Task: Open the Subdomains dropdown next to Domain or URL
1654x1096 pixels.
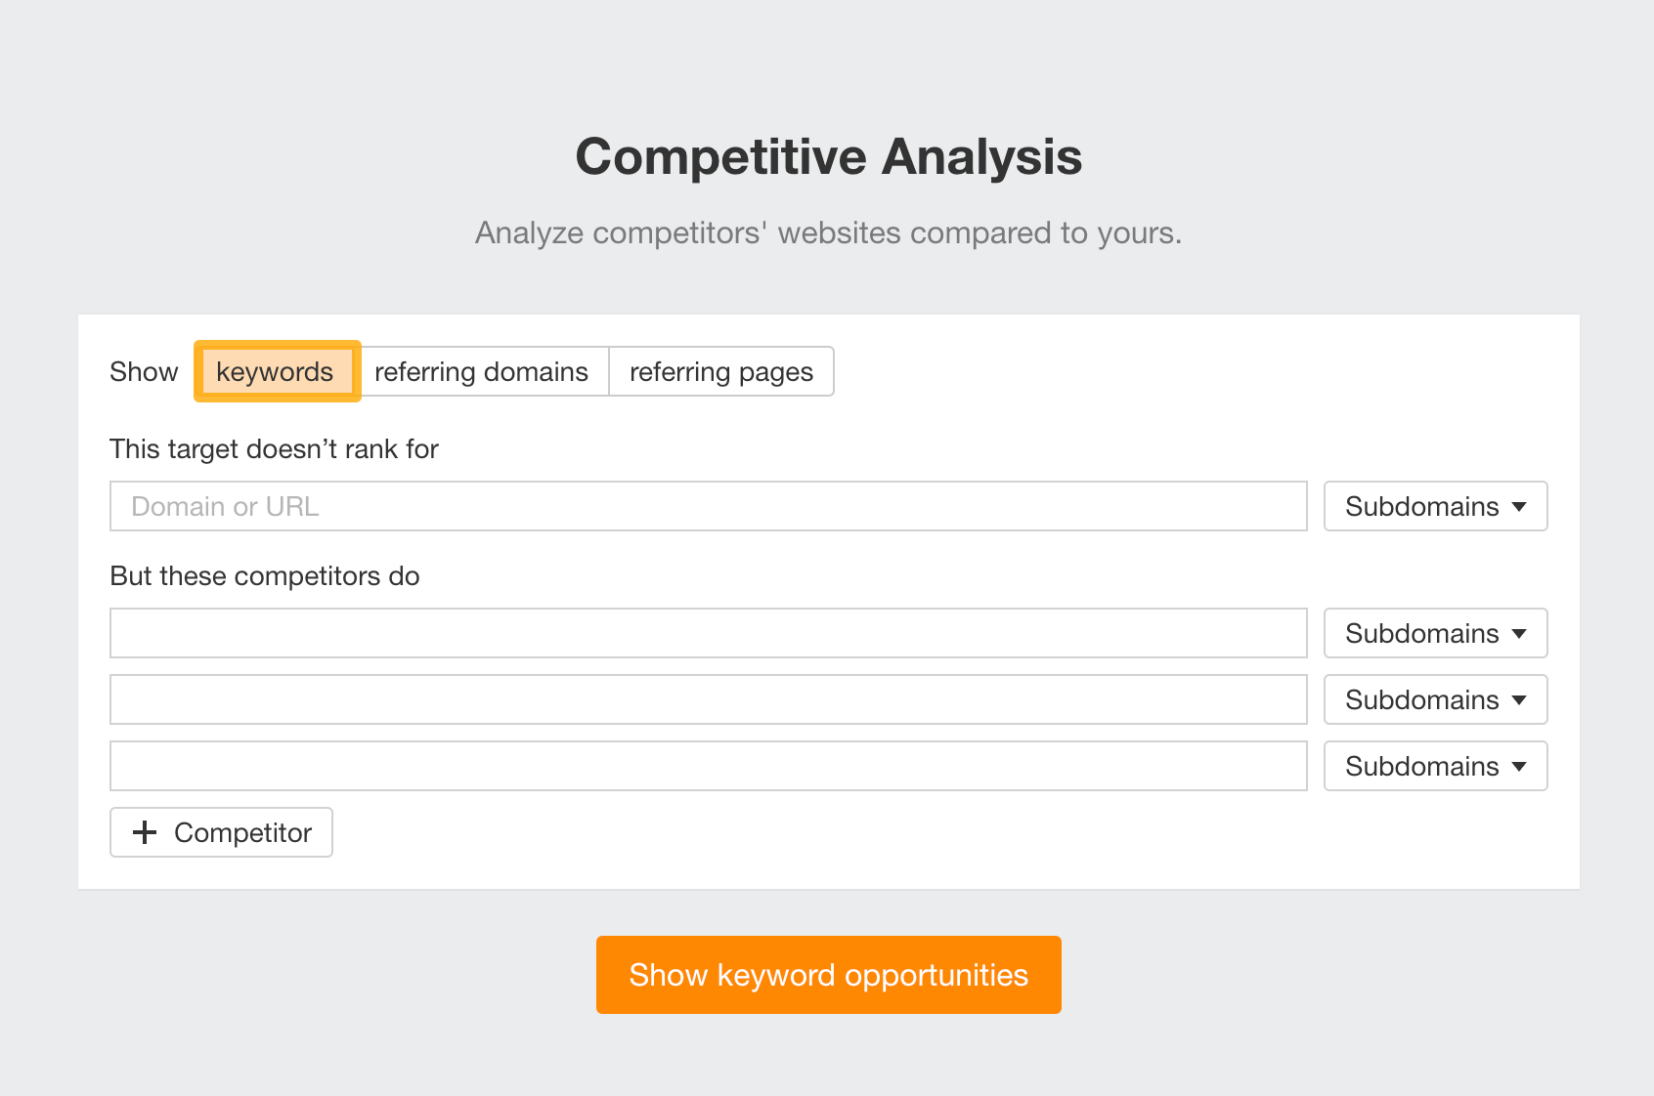Action: coord(1434,506)
